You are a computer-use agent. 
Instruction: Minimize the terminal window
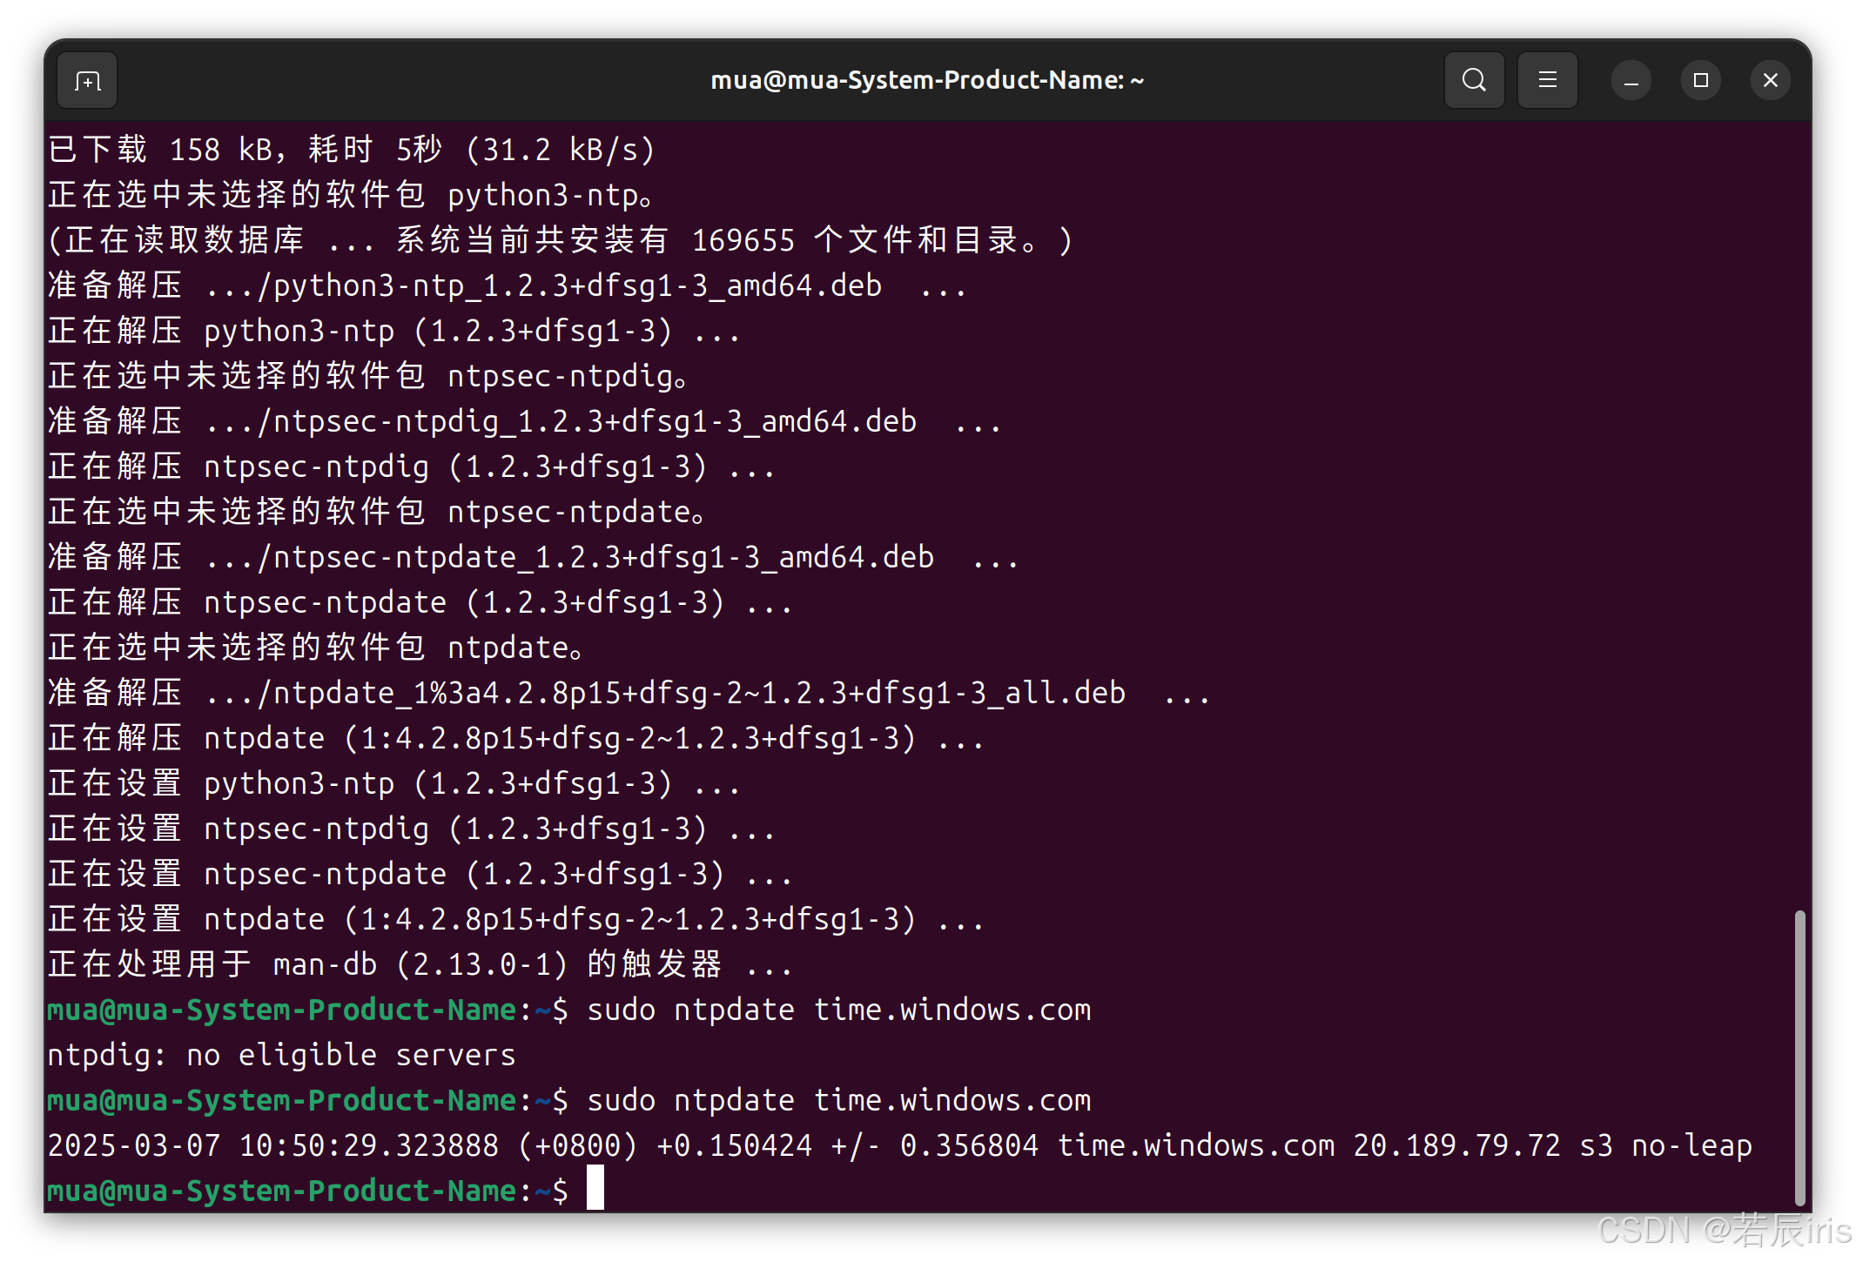[1631, 81]
